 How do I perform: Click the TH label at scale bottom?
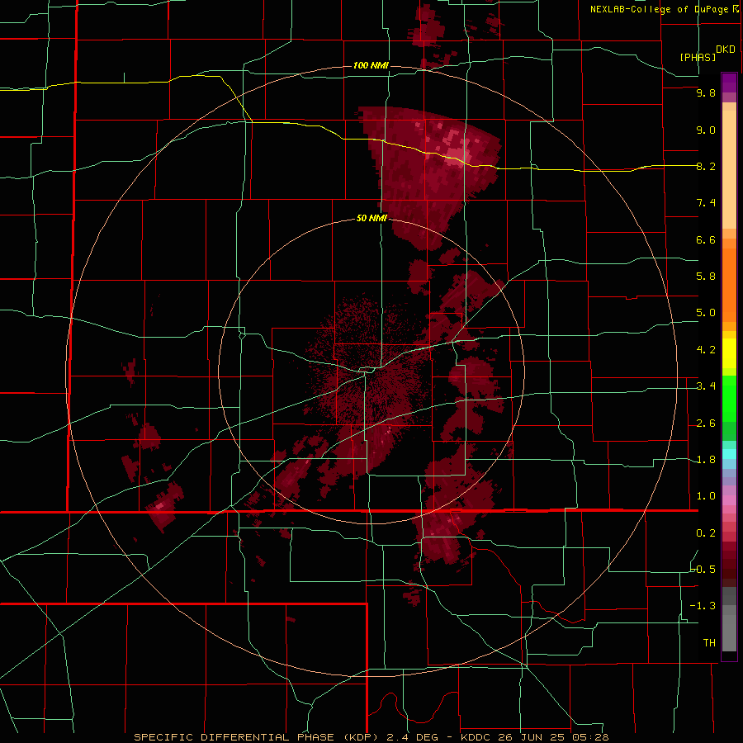(709, 643)
